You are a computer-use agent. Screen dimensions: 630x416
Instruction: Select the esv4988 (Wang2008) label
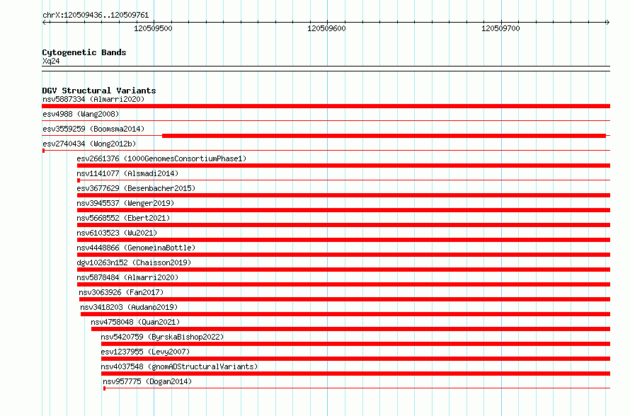tap(81, 114)
